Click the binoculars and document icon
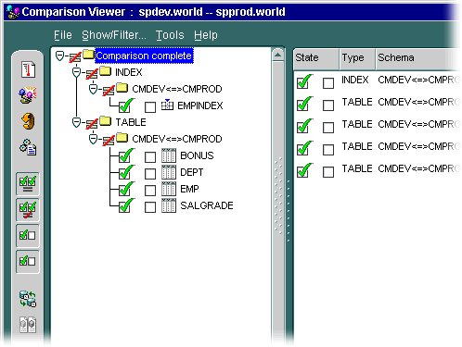The image size is (462, 347). point(28,147)
